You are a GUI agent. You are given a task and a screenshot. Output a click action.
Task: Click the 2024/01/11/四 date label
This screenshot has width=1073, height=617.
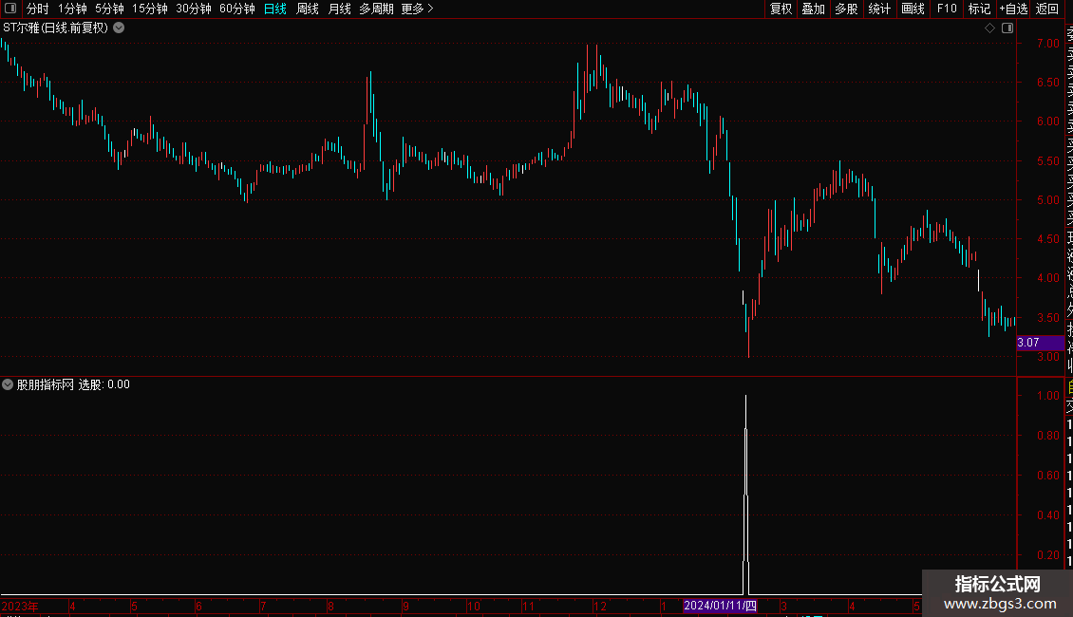[720, 606]
